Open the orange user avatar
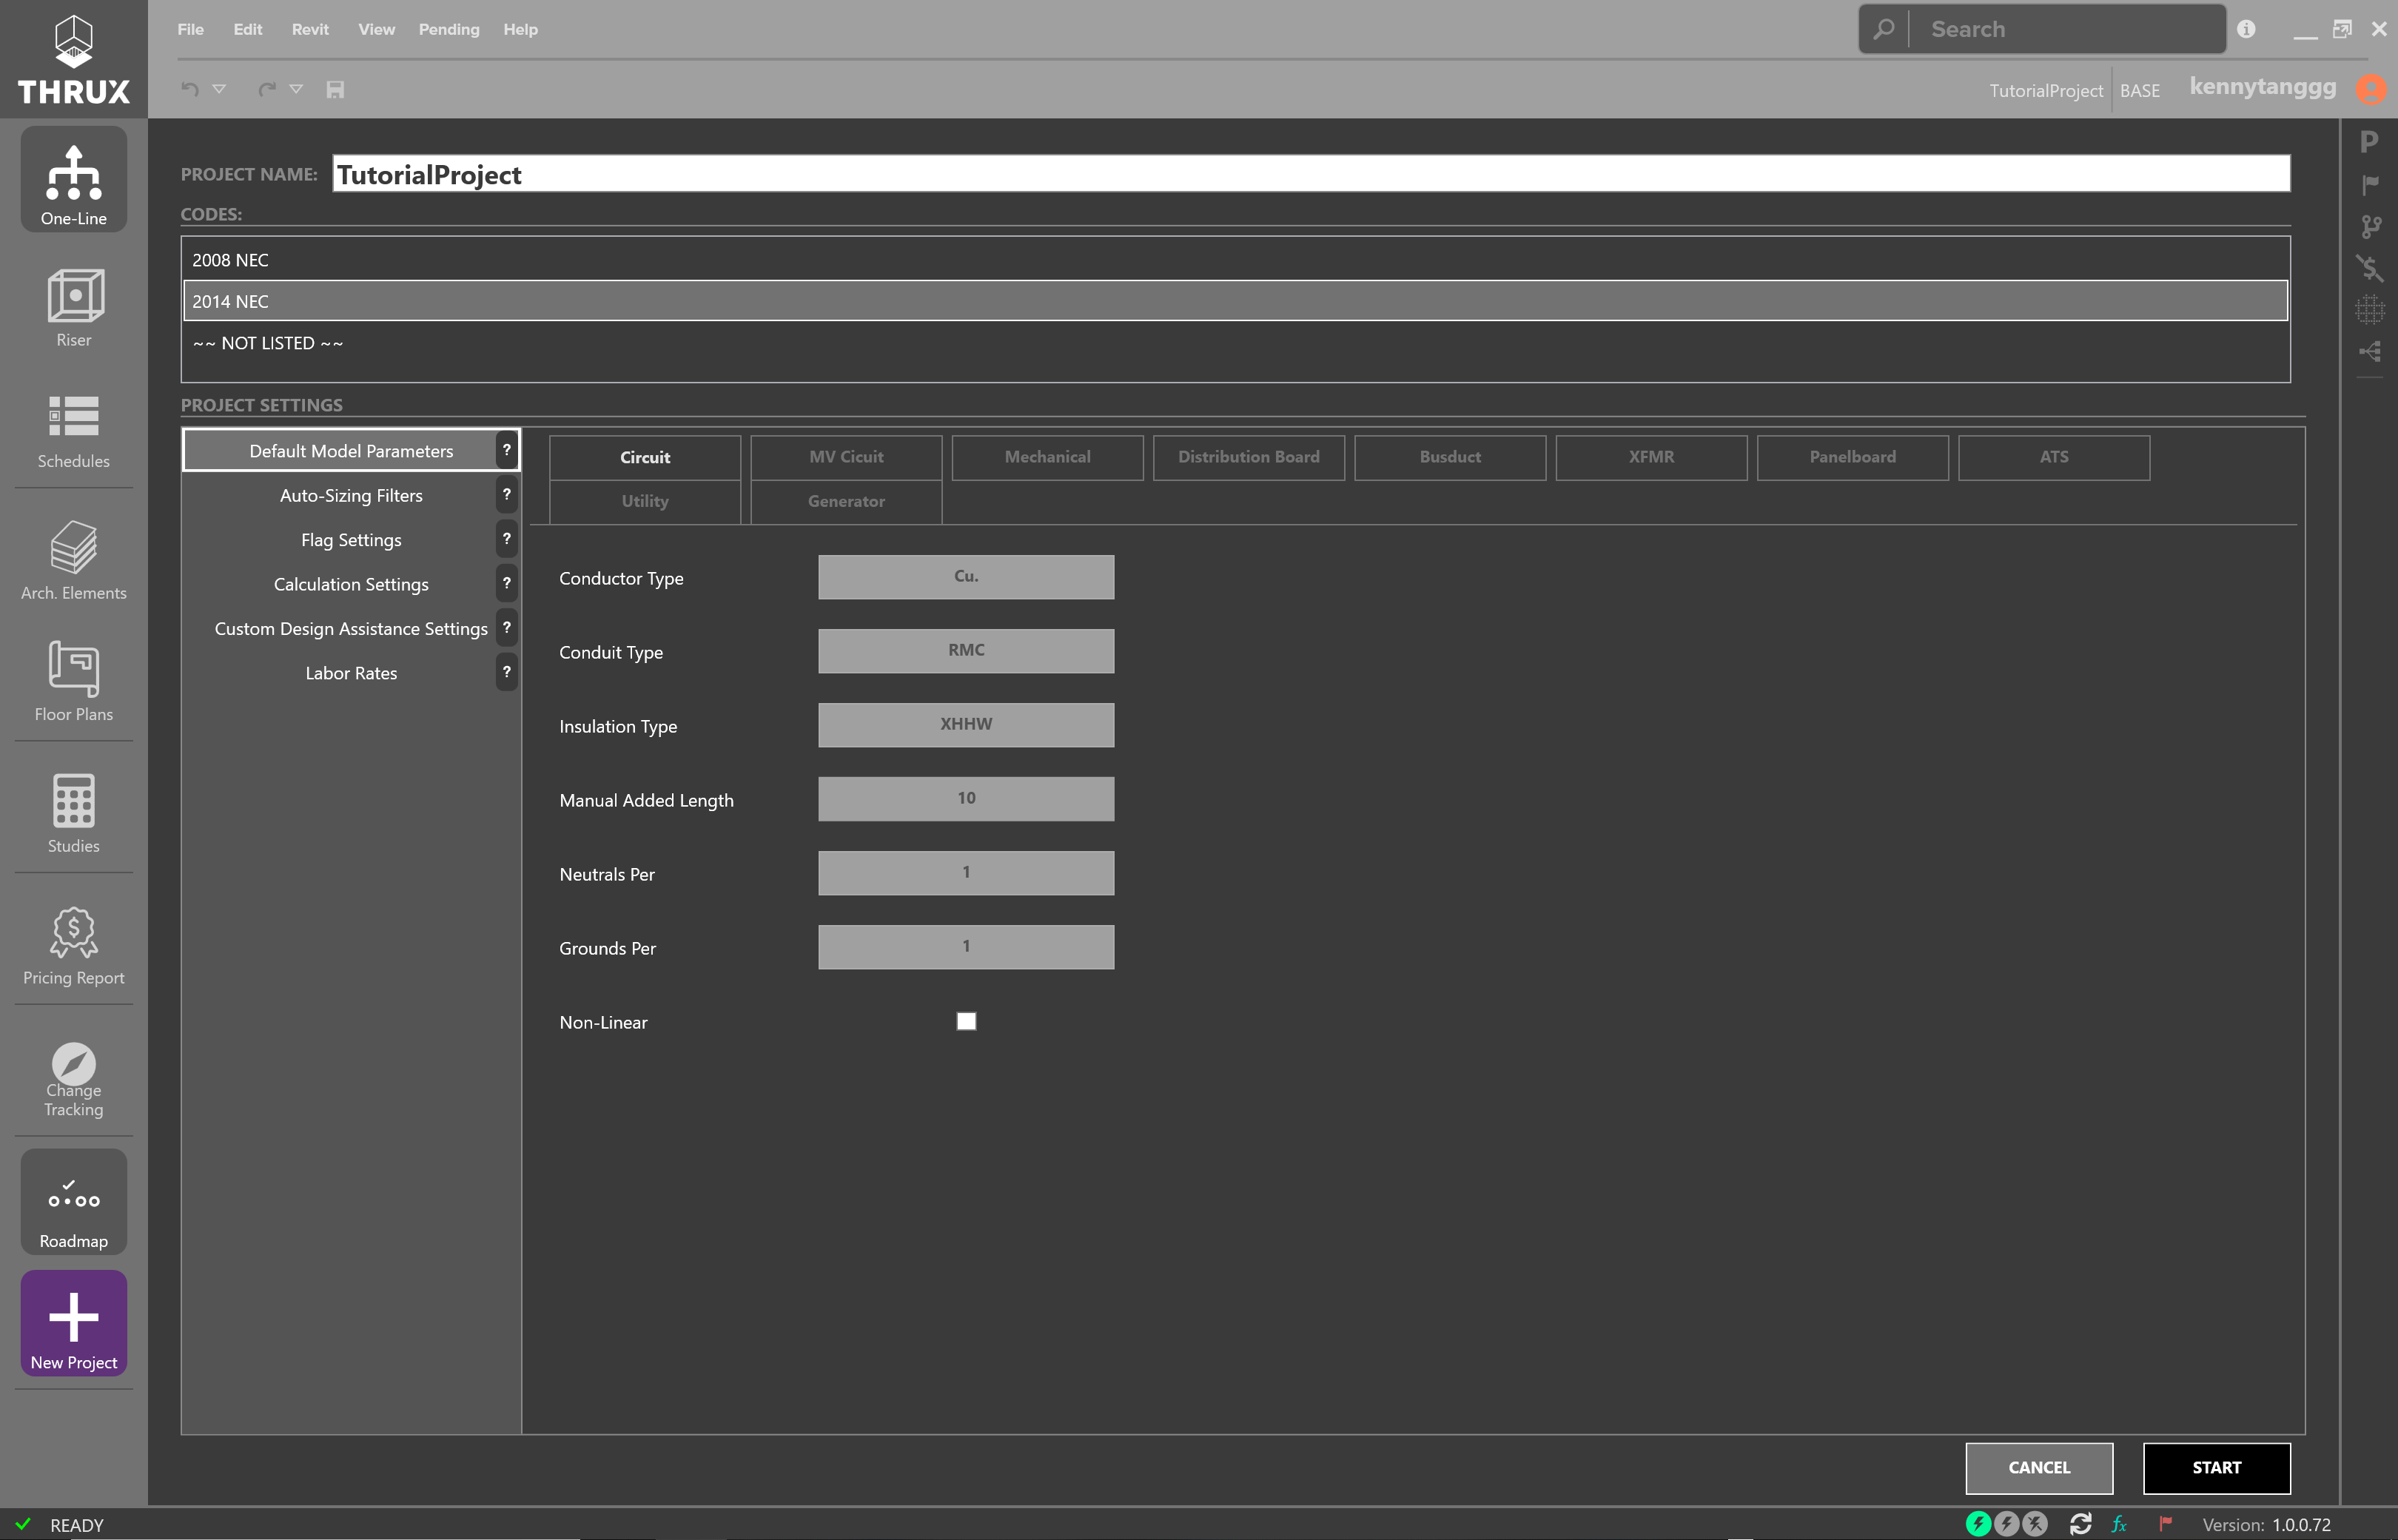This screenshot has width=2398, height=1540. (x=2371, y=89)
